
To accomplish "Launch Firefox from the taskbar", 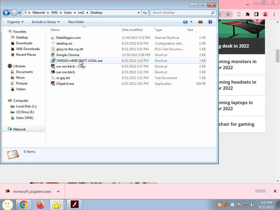I will pos(41,205).
